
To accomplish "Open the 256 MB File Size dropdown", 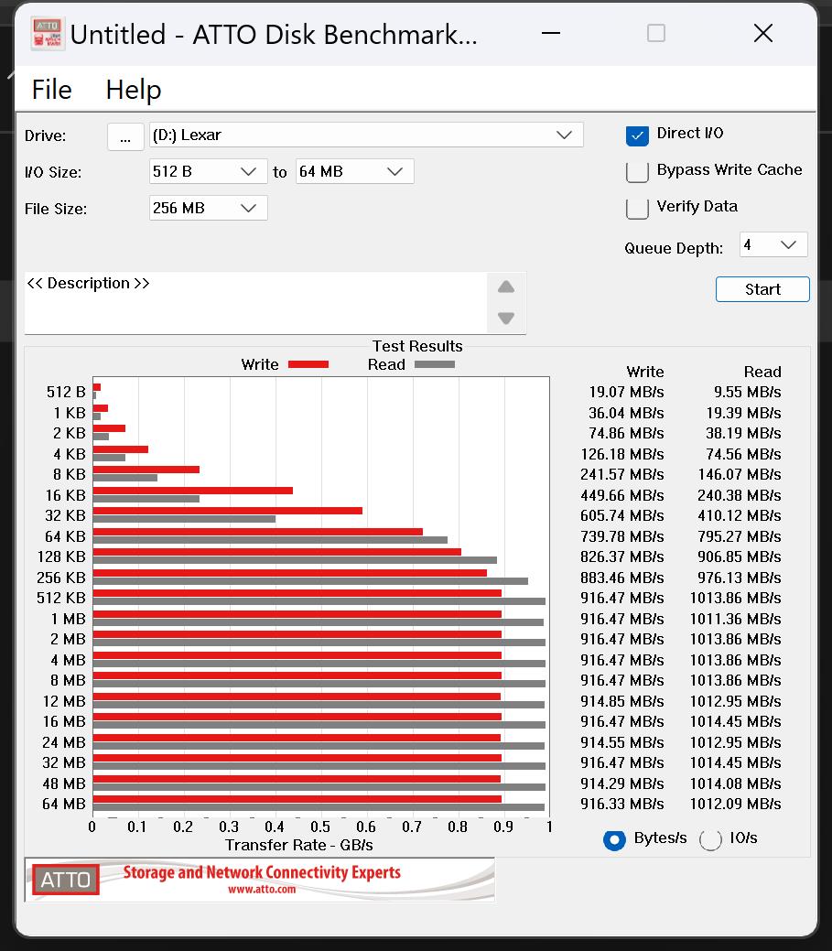I will tap(208, 208).
